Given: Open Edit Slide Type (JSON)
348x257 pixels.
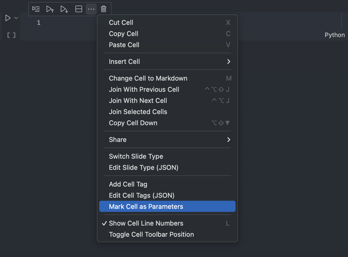Looking at the screenshot, I should click(167, 168).
